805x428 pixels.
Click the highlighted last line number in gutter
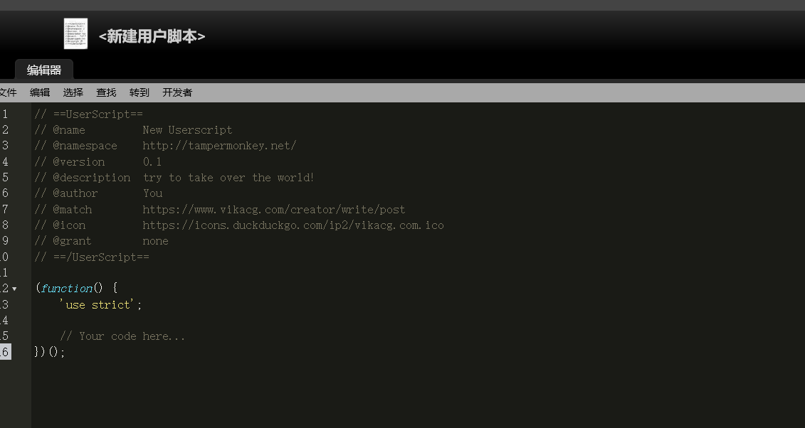pyautogui.click(x=5, y=352)
